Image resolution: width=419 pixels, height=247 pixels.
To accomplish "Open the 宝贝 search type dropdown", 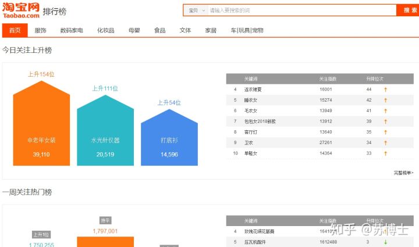I will tap(196, 10).
